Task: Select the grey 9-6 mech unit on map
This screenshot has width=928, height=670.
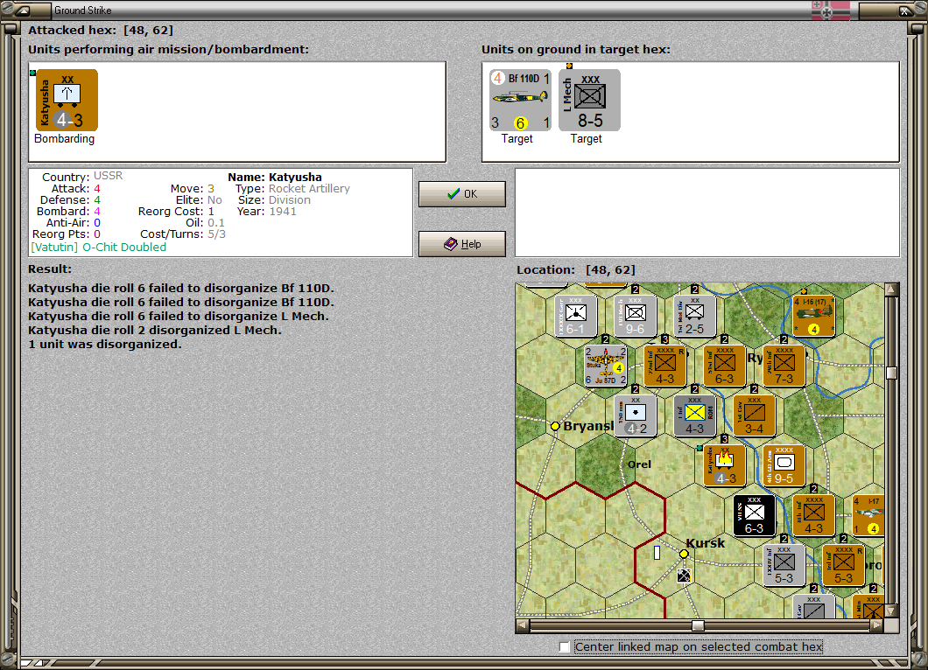Action: pyautogui.click(x=635, y=316)
